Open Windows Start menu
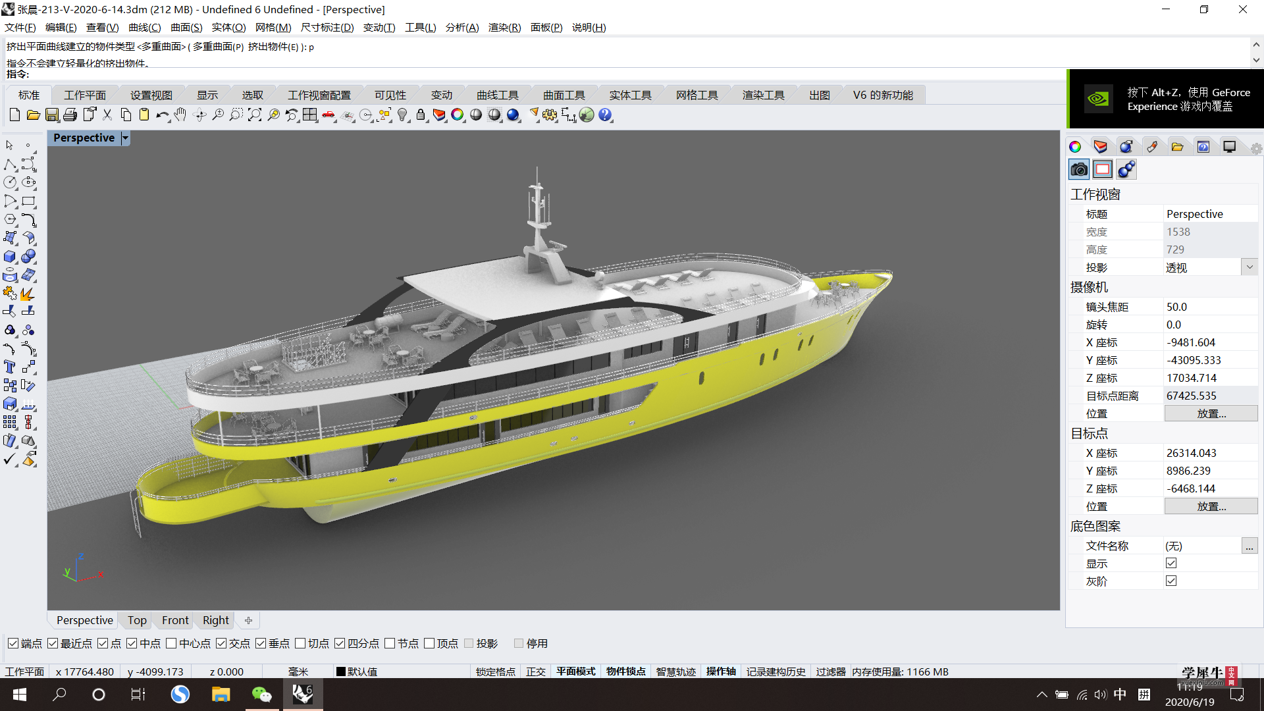 coord(20,695)
